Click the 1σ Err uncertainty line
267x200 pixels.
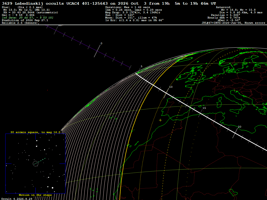pos(134,20)
